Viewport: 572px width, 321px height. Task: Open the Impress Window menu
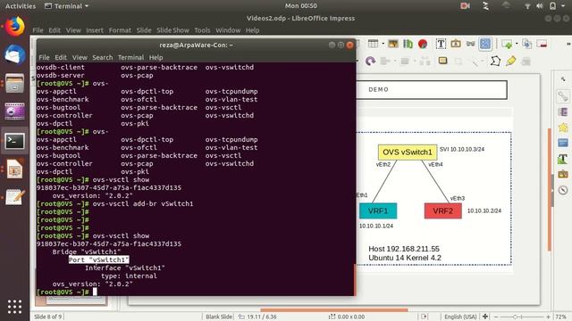[x=228, y=30]
